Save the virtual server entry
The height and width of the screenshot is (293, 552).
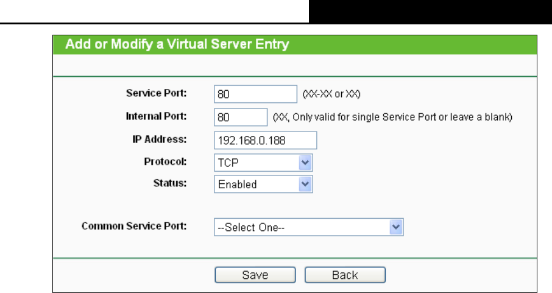click(255, 275)
